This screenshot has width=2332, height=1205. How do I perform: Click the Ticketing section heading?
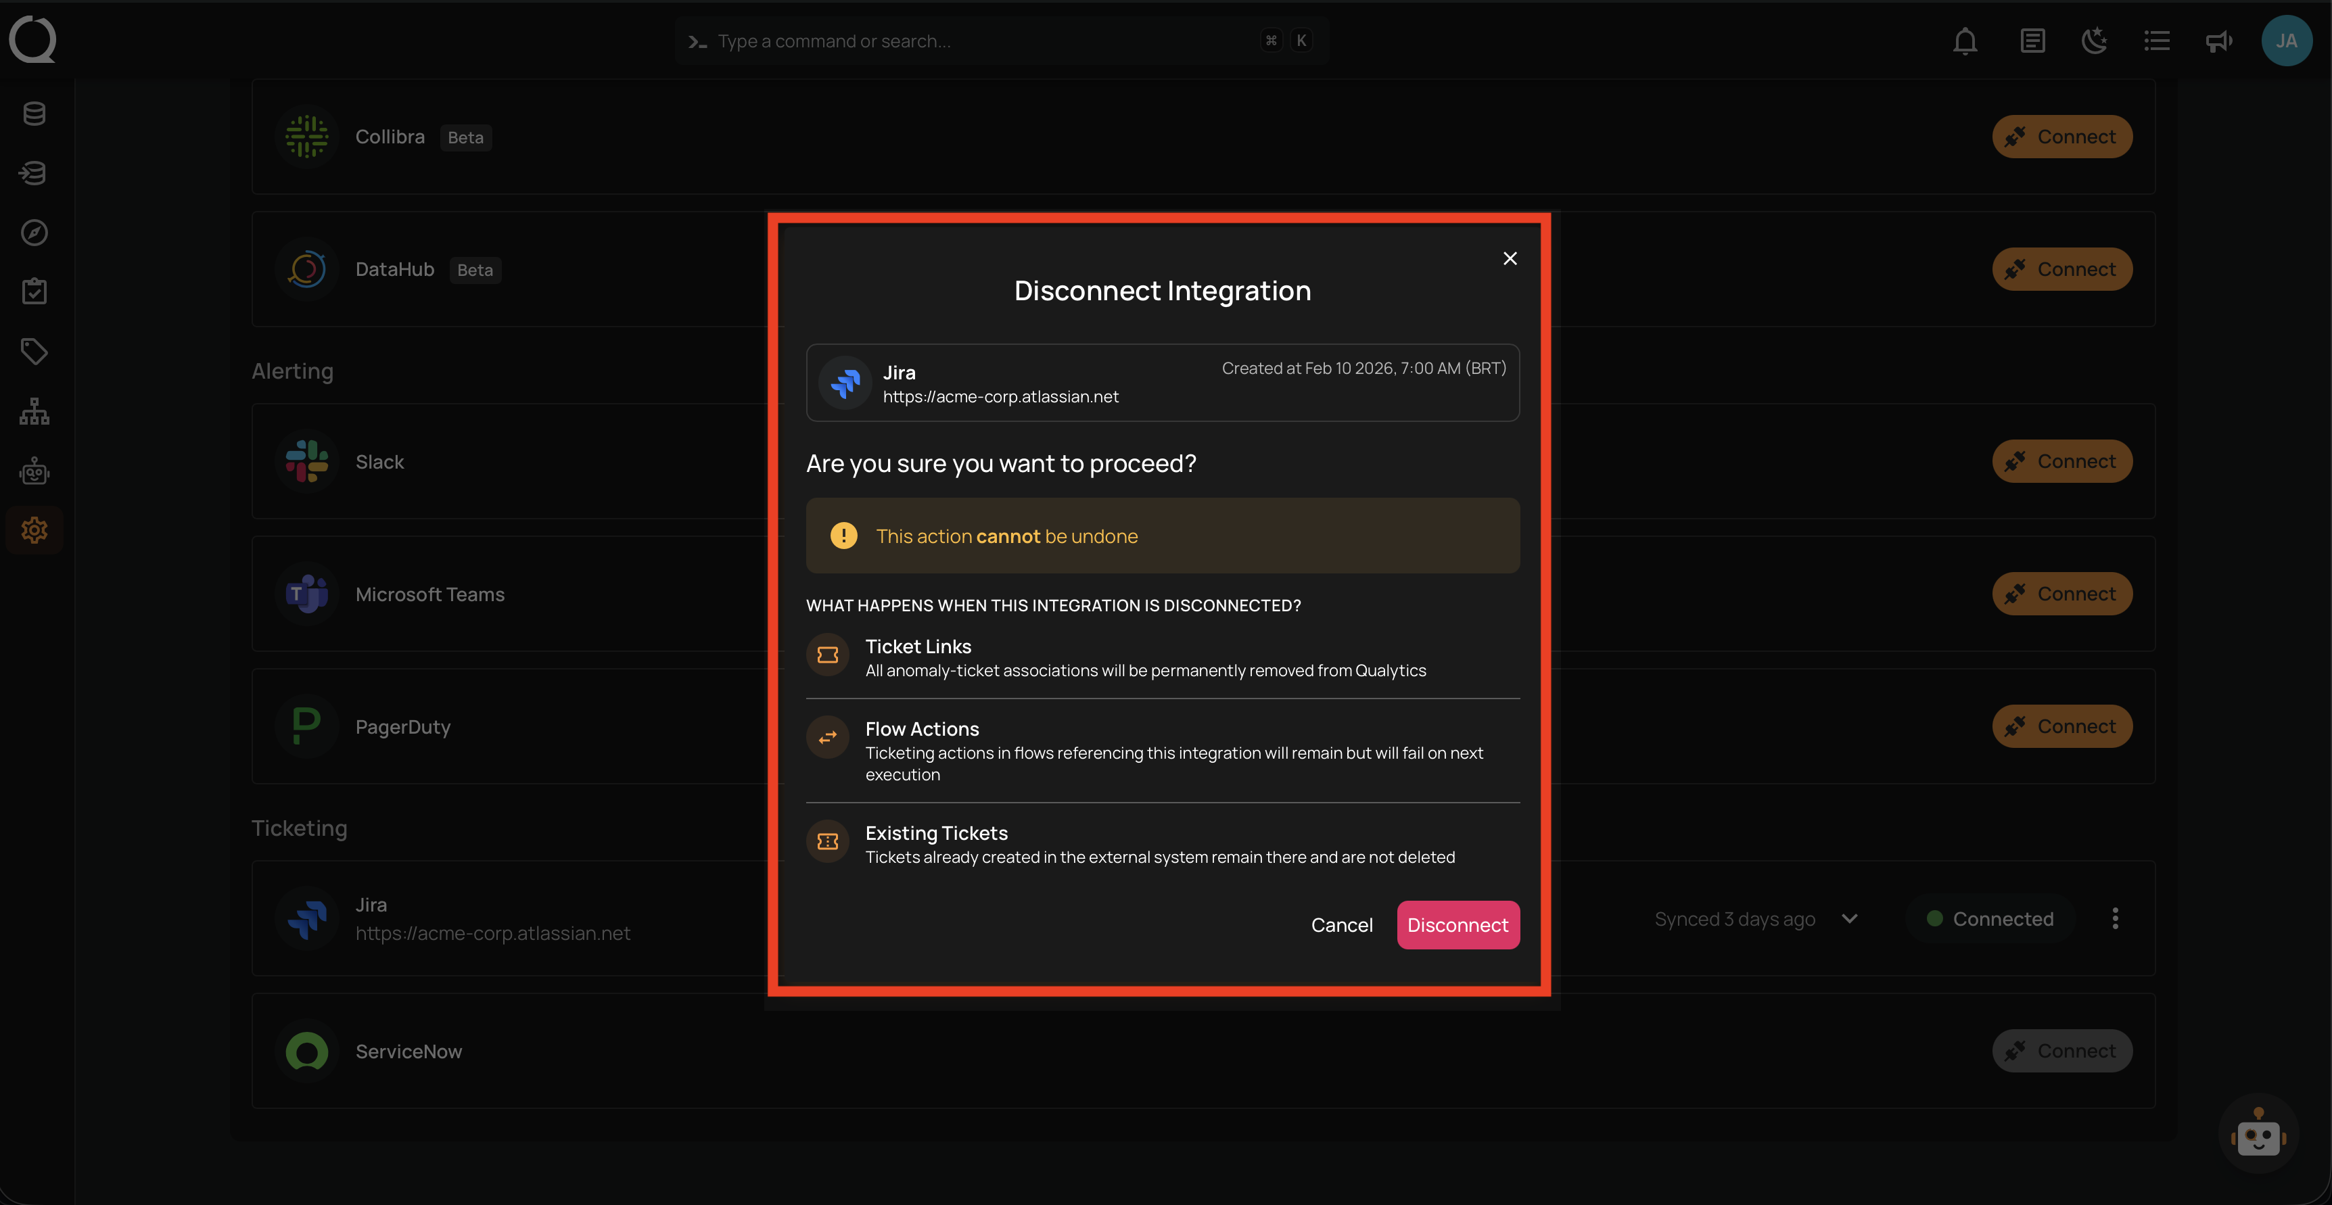299,828
